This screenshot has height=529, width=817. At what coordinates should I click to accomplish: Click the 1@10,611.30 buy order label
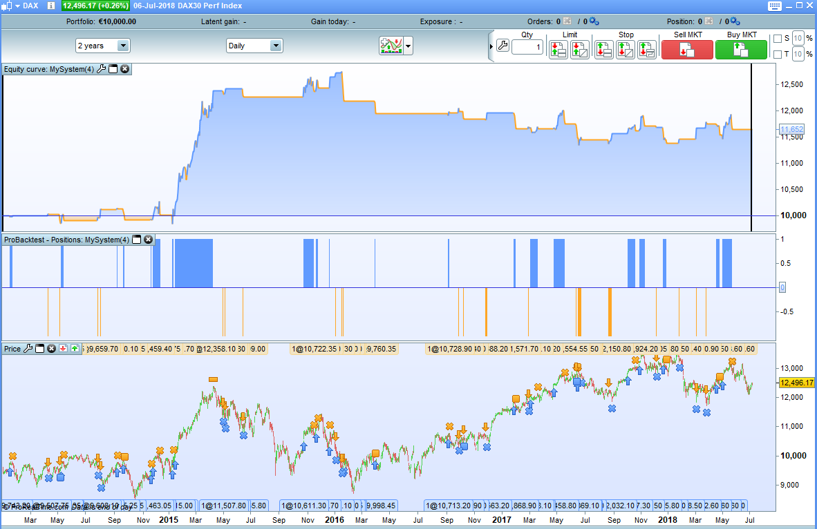303,506
